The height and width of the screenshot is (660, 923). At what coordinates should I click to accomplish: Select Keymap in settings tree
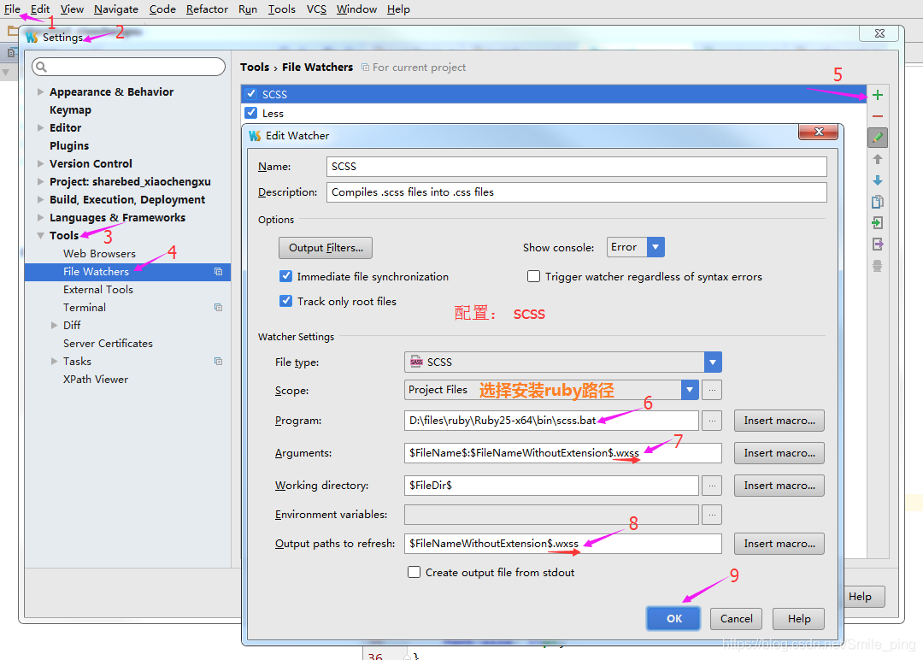pyautogui.click(x=70, y=109)
